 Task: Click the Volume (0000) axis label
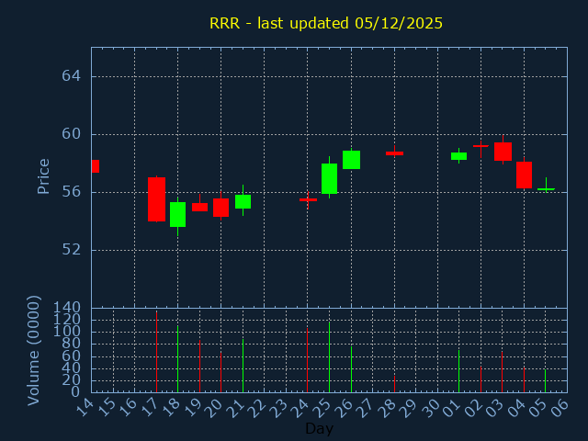tap(34, 350)
